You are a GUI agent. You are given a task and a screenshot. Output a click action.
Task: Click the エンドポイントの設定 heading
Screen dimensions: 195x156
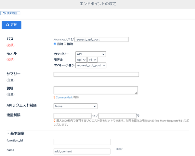click(98, 4)
